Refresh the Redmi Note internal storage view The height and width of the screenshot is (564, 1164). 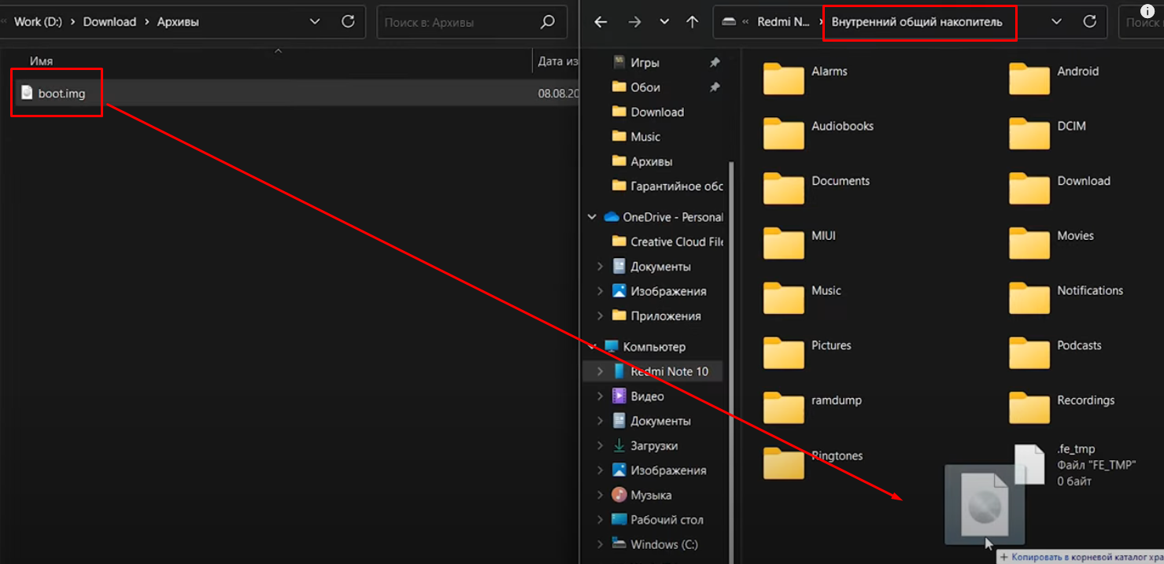1090,22
